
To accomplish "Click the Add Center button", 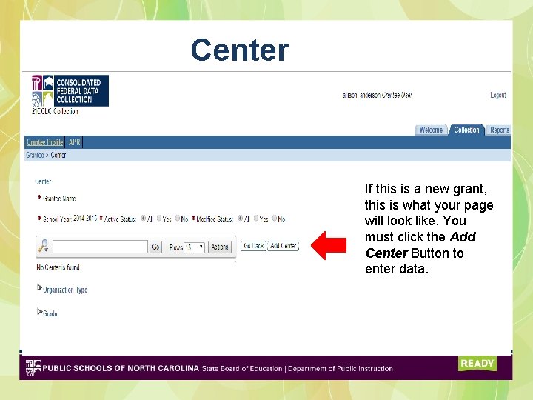I will point(283,246).
